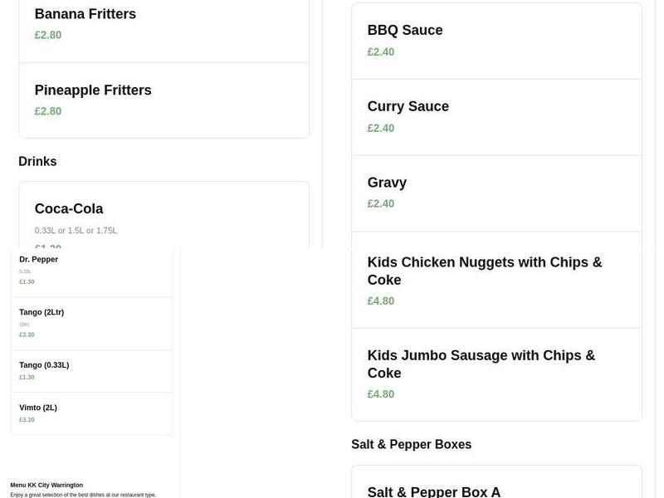Click the Drinks section heading

[37, 160]
